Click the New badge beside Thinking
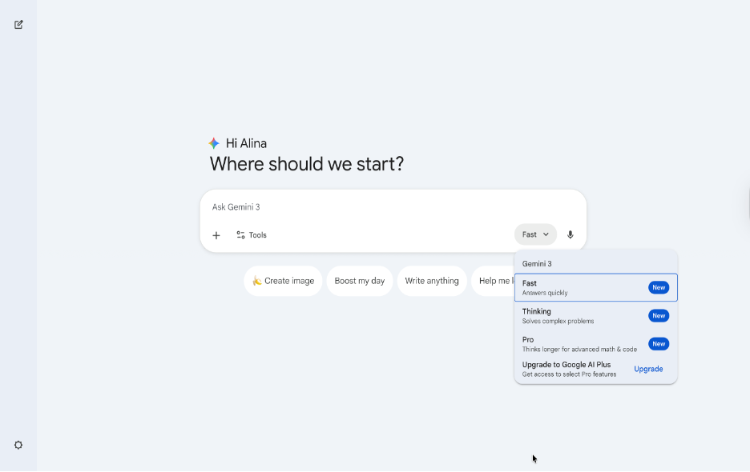The width and height of the screenshot is (750, 472). [x=659, y=316]
